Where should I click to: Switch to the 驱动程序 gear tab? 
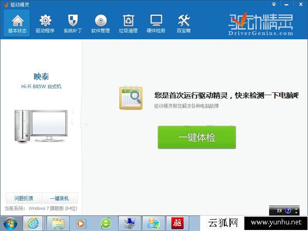pos(45,23)
